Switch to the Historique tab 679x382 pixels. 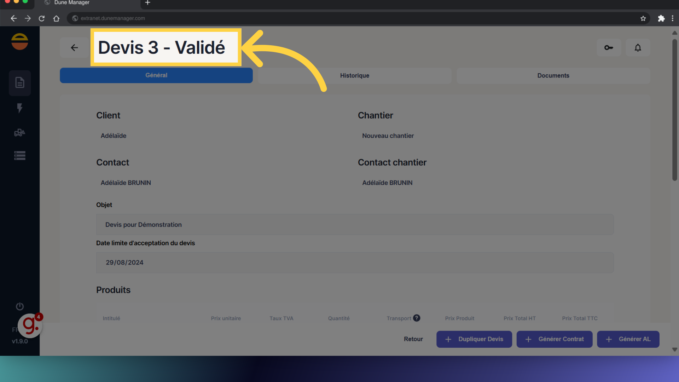pyautogui.click(x=354, y=75)
